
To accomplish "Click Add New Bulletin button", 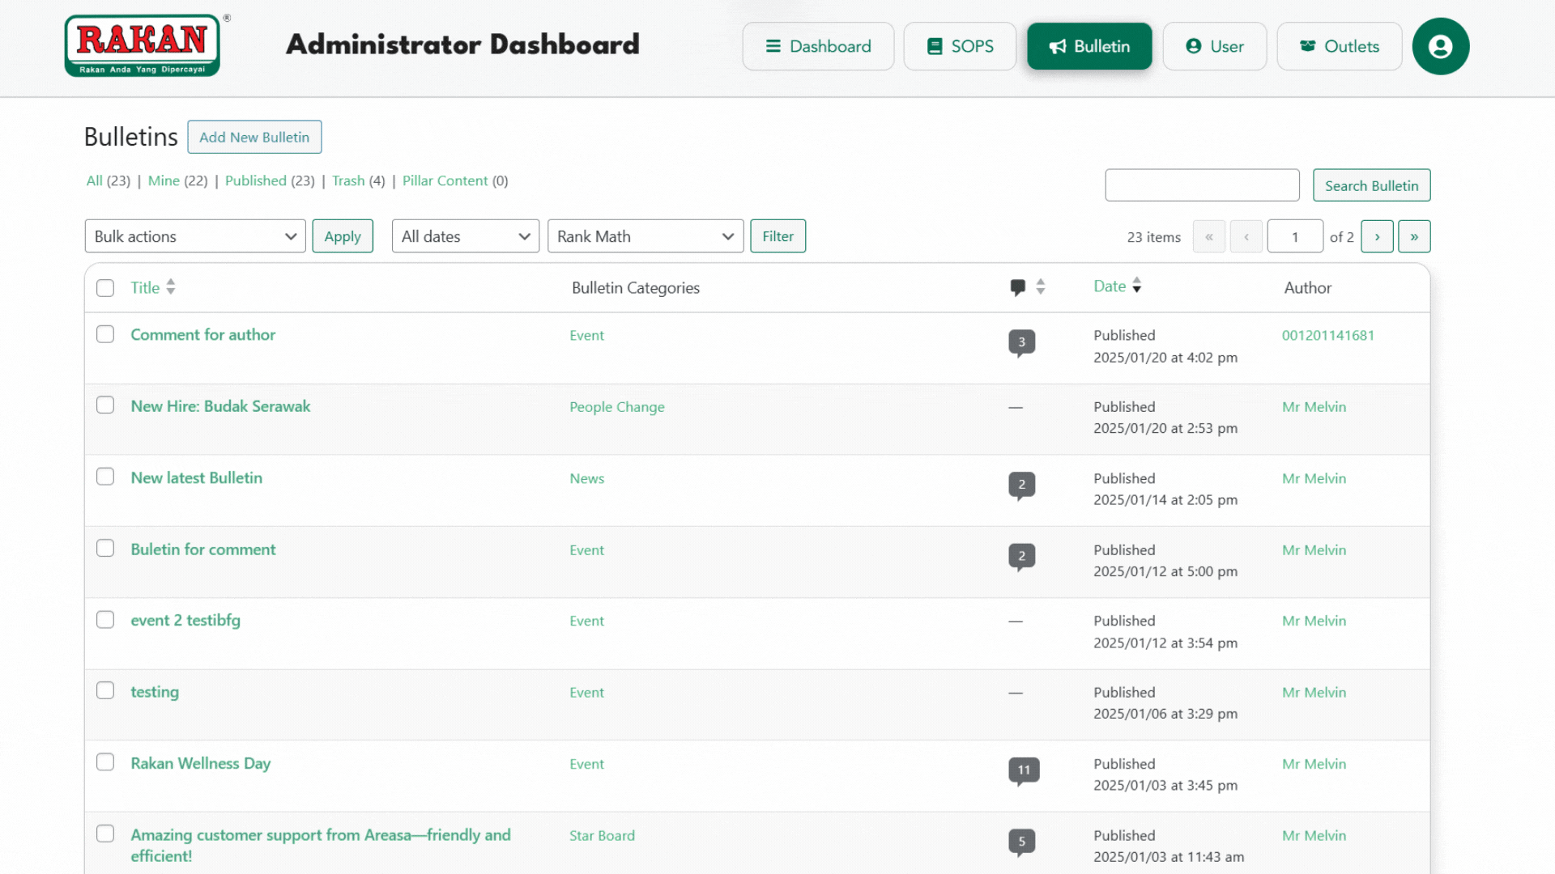I will click(x=254, y=137).
